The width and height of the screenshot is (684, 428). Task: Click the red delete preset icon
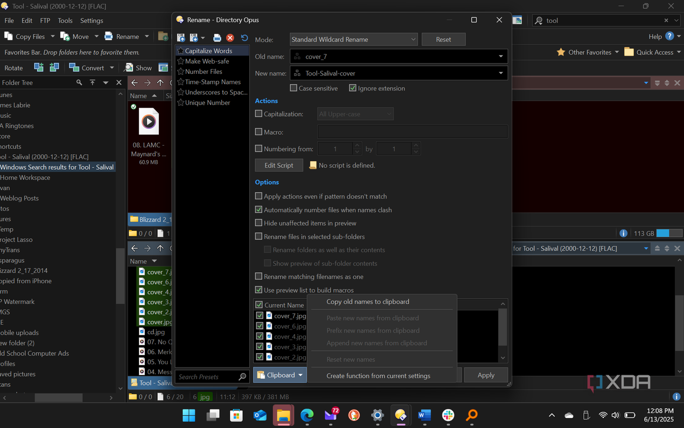tap(230, 38)
